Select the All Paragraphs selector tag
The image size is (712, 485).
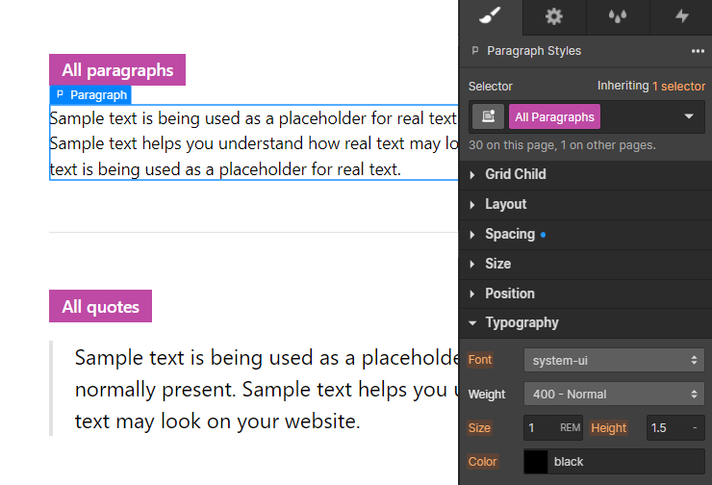tap(554, 116)
